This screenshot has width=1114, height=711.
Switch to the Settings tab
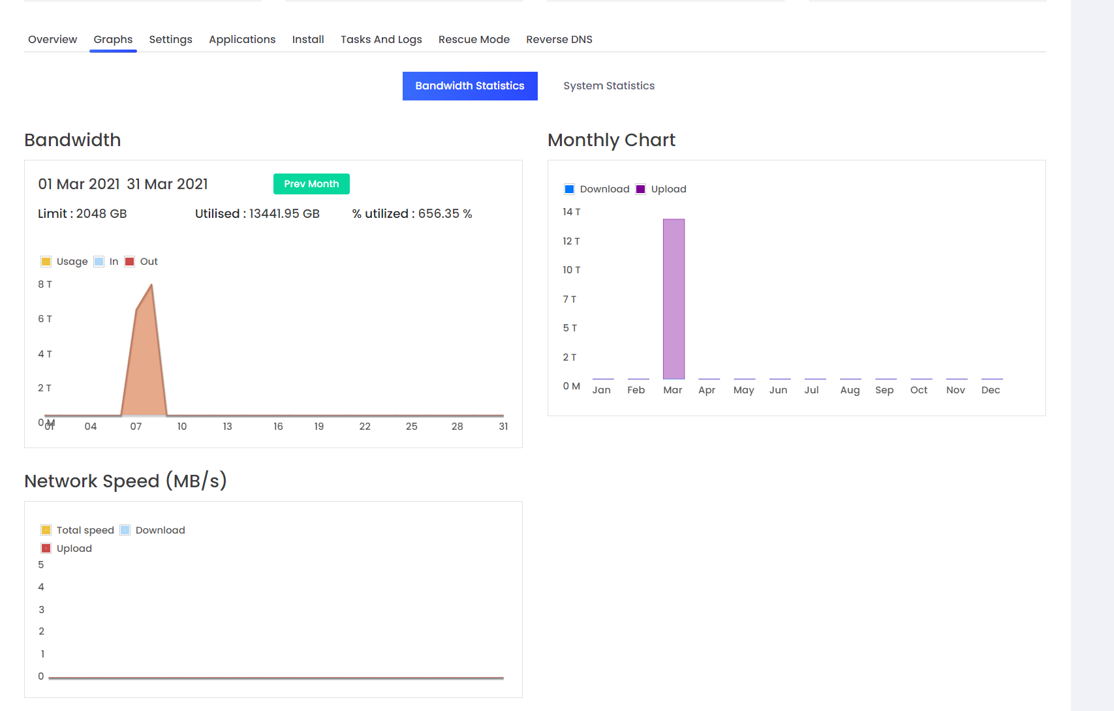pos(170,39)
